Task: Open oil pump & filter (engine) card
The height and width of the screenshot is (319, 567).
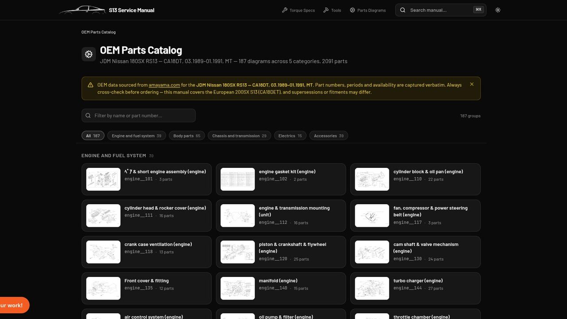Action: pyautogui.click(x=281, y=314)
